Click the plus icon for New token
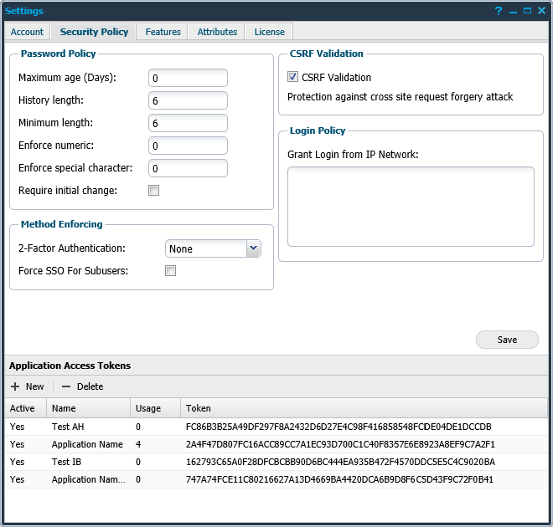The width and height of the screenshot is (553, 527). pos(14,386)
